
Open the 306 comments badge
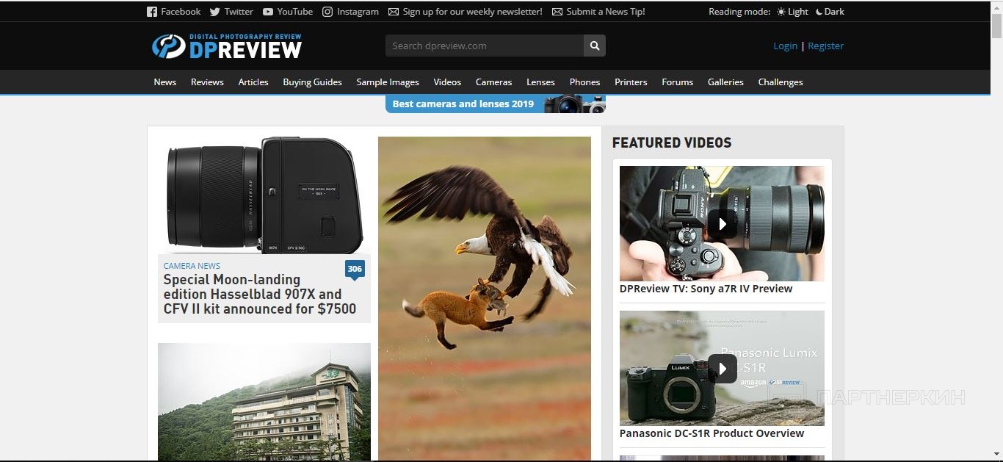pos(355,270)
